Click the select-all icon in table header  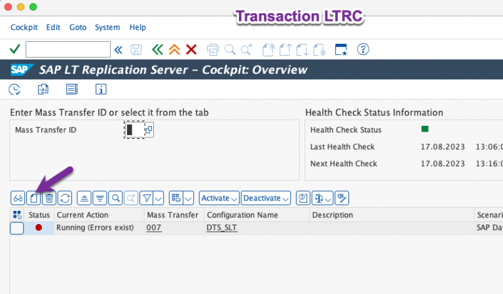point(17,215)
